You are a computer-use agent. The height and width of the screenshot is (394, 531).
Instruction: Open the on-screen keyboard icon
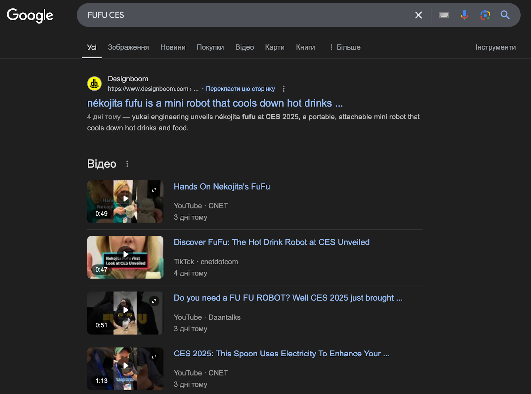click(444, 15)
